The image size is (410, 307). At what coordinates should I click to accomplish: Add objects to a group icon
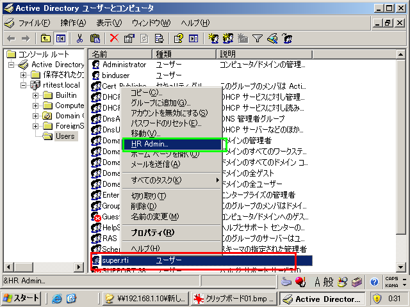pos(287,38)
